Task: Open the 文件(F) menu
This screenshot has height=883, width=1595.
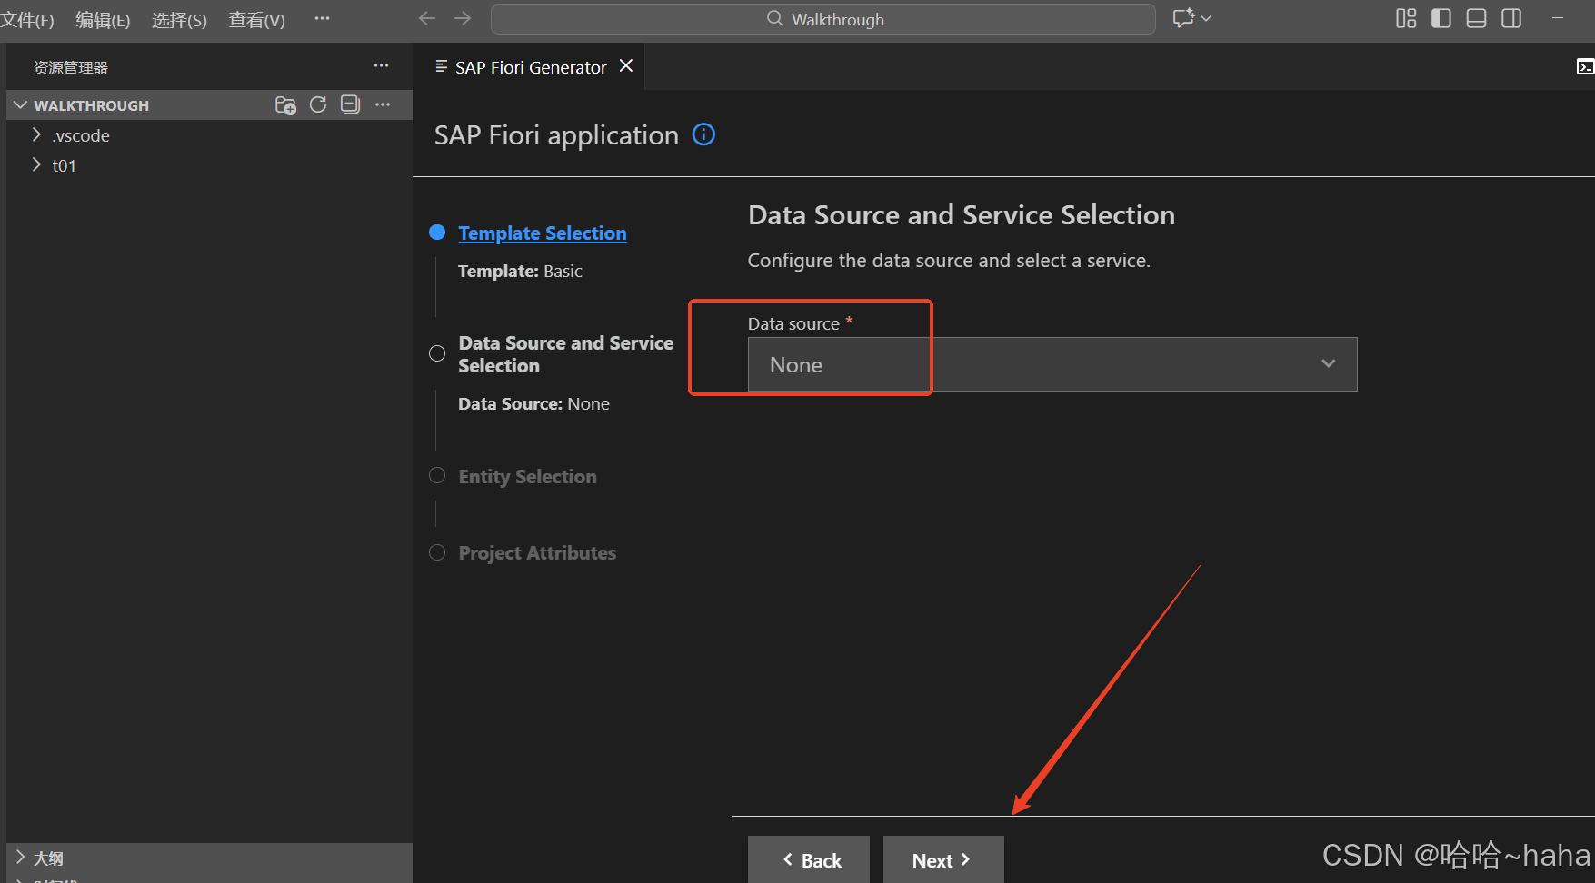Action: click(26, 20)
